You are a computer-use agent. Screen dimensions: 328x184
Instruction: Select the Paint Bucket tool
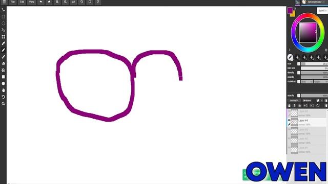(x=4, y=70)
